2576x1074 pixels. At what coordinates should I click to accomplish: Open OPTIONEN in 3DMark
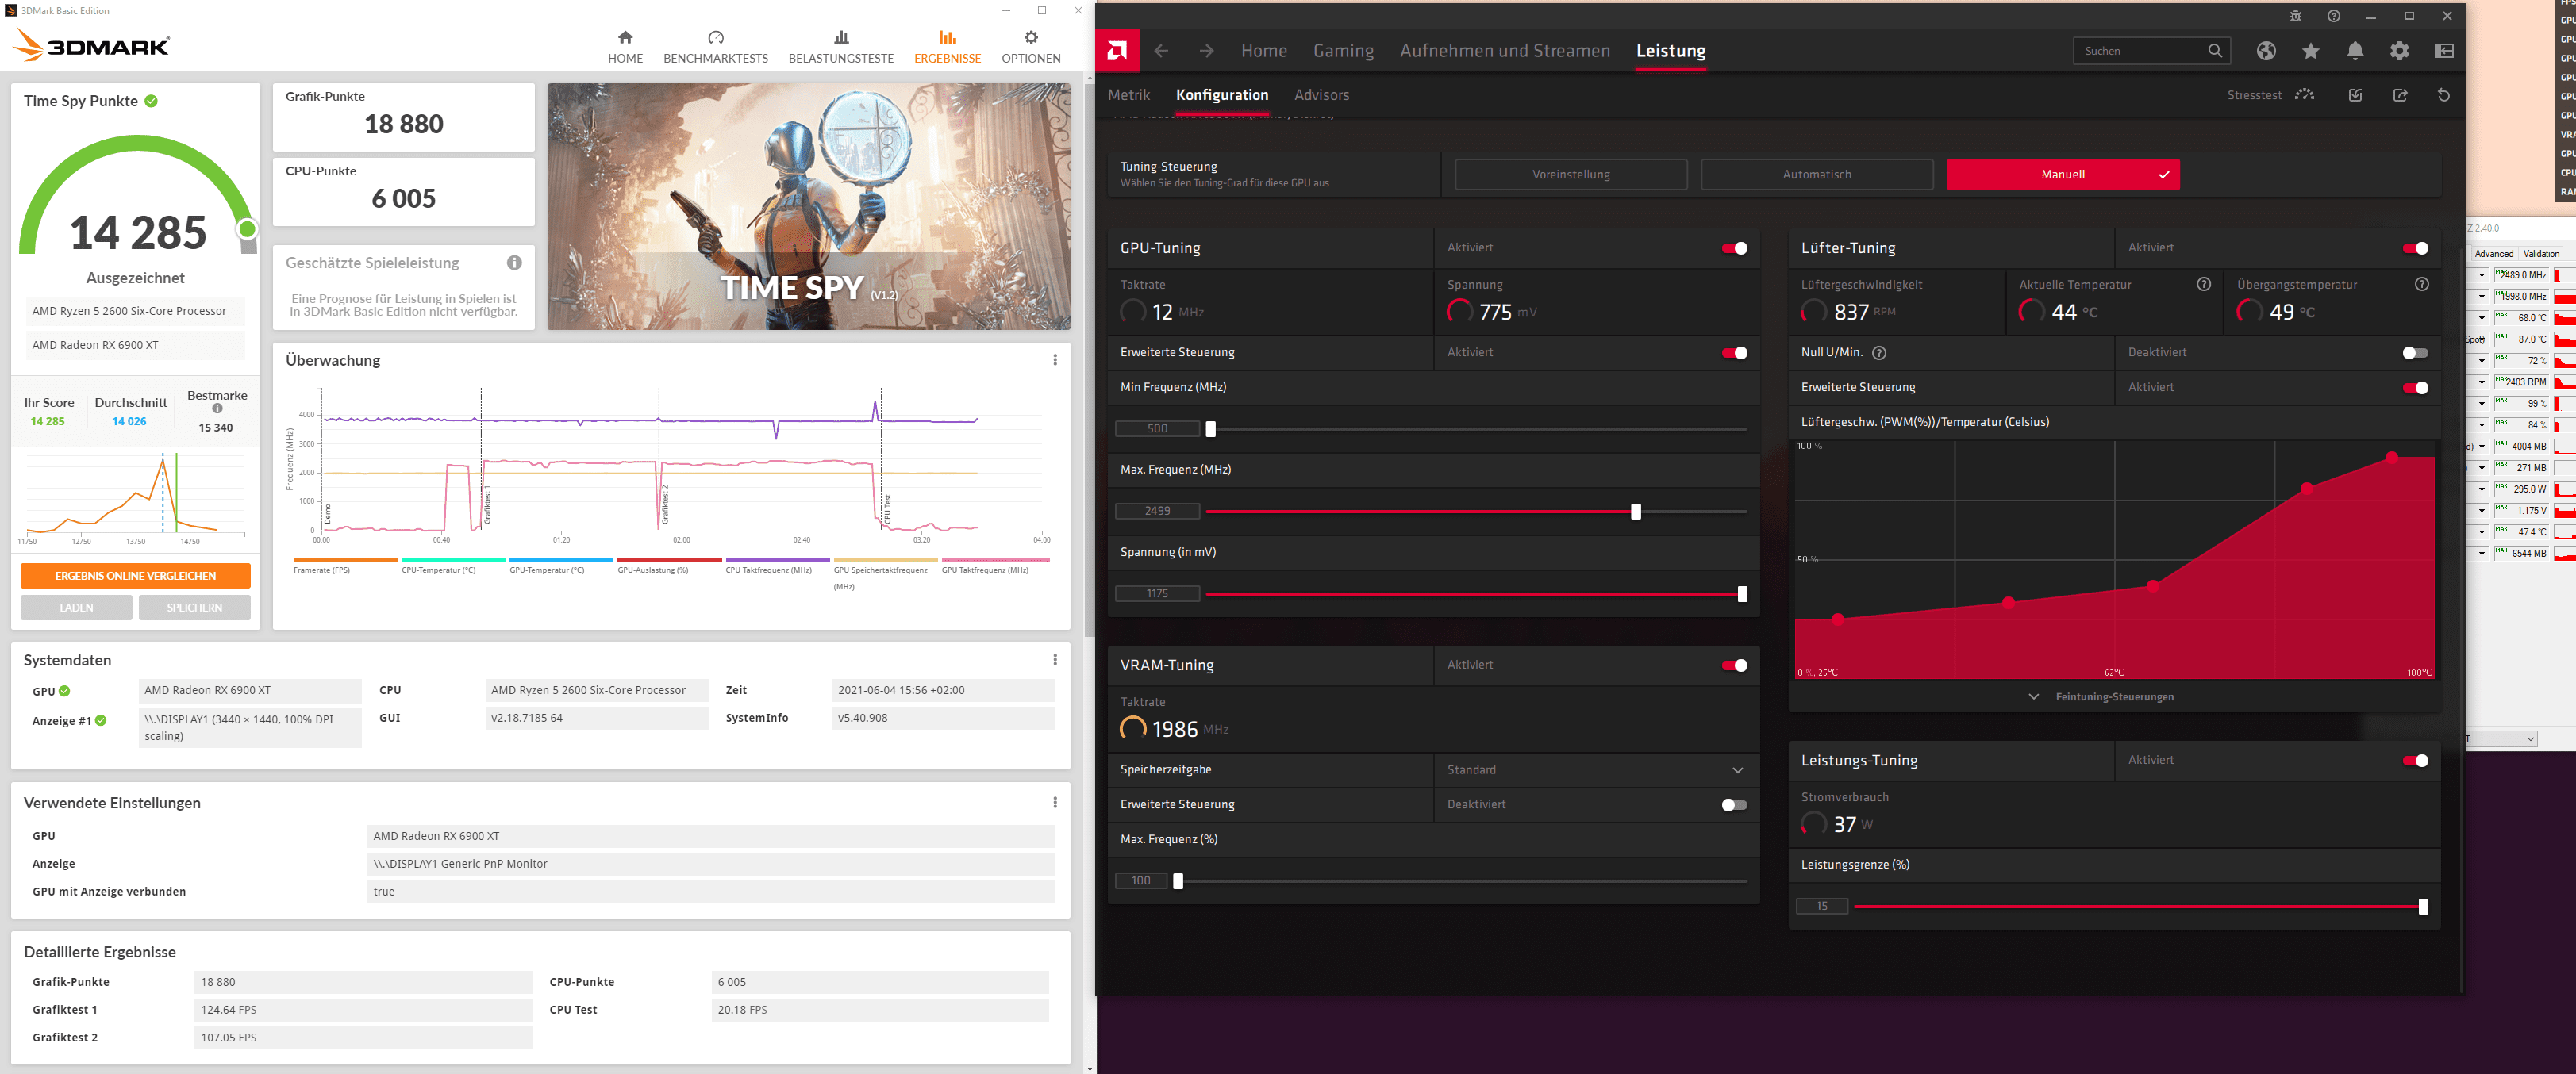[x=1031, y=47]
